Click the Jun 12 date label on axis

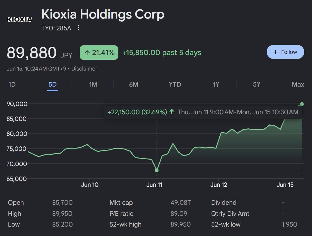coord(219,185)
